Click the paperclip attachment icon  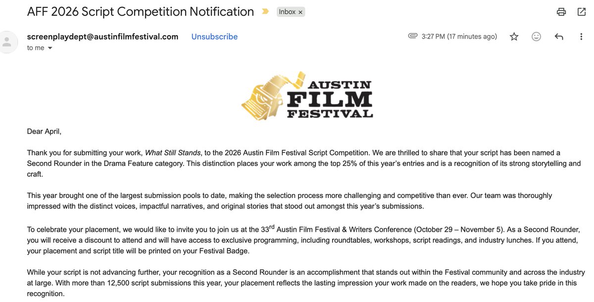[x=413, y=36]
